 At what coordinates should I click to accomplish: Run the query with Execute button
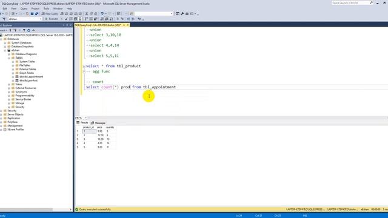tap(52, 19)
